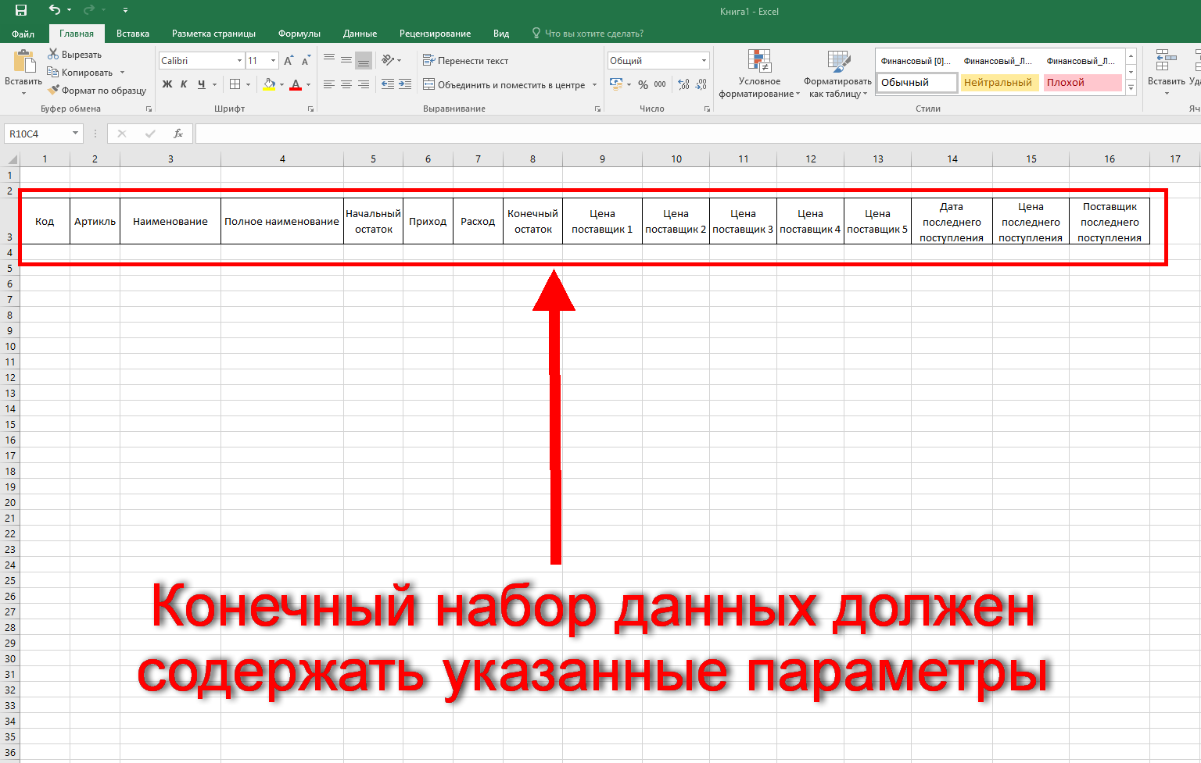Apply the Neutral yellow cell style
Viewport: 1201px width, 763px height.
pyautogui.click(x=998, y=83)
